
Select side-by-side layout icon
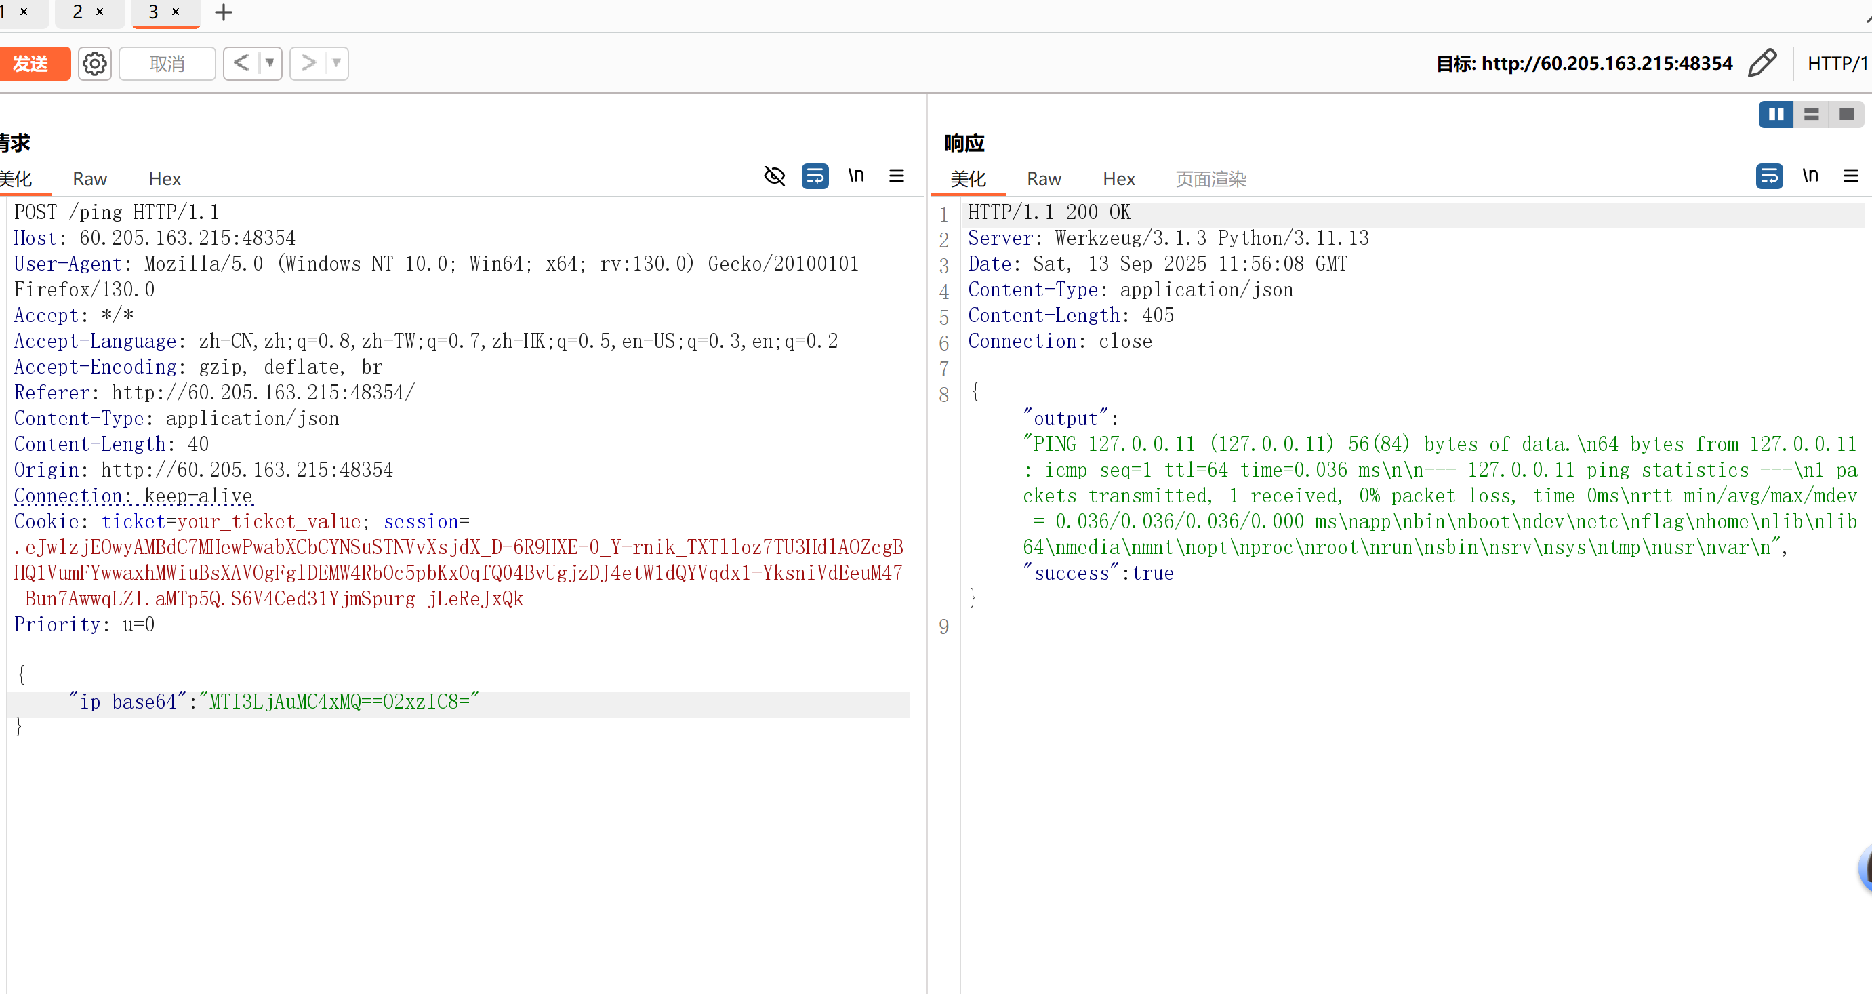click(x=1775, y=114)
